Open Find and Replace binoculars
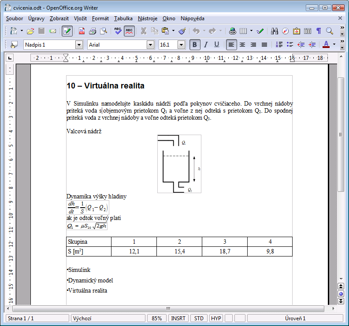Image resolution: width=349 pixels, height=326 pixels. 275,31
